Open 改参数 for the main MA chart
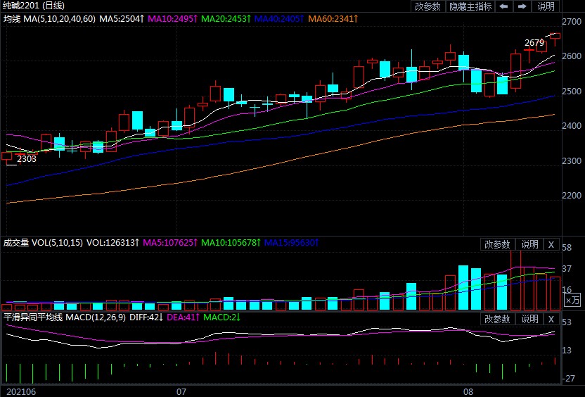 pyautogui.click(x=427, y=6)
